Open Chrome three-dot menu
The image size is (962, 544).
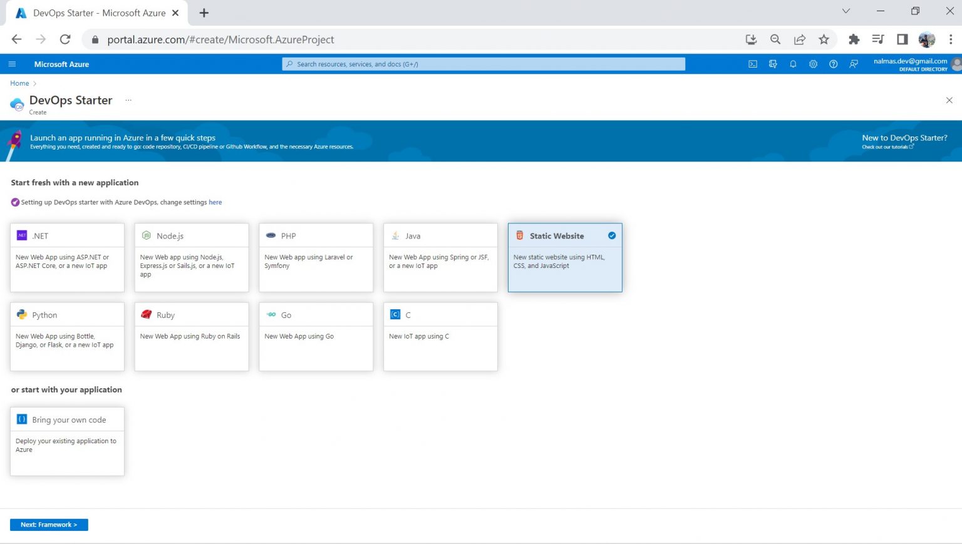coord(951,39)
